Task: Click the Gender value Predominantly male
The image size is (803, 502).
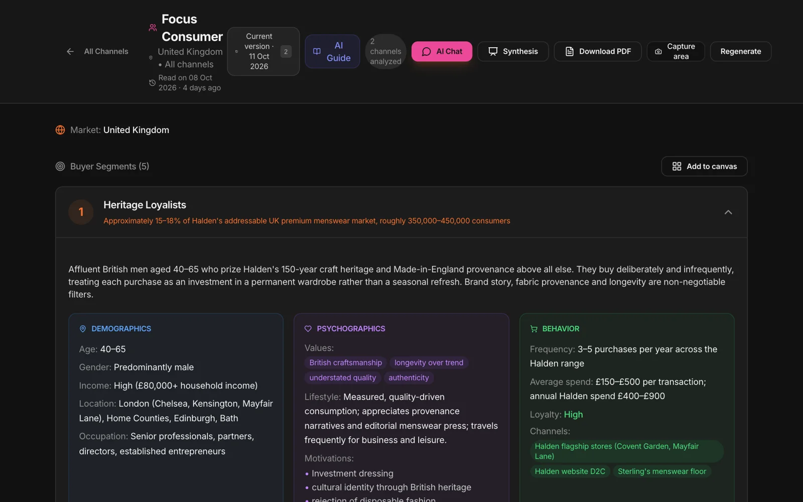Action: tap(154, 367)
